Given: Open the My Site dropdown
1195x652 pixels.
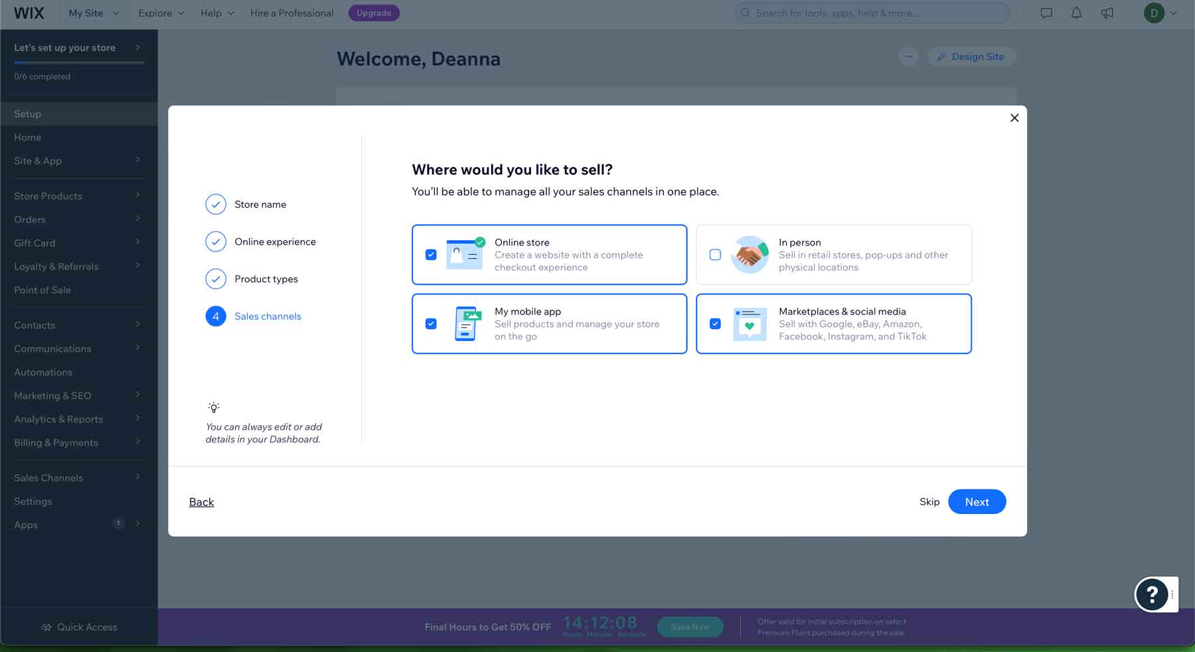Looking at the screenshot, I should tap(93, 13).
